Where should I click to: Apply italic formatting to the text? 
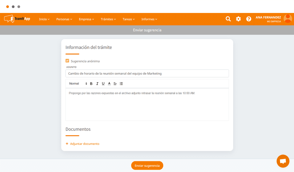pyautogui.click(x=97, y=84)
